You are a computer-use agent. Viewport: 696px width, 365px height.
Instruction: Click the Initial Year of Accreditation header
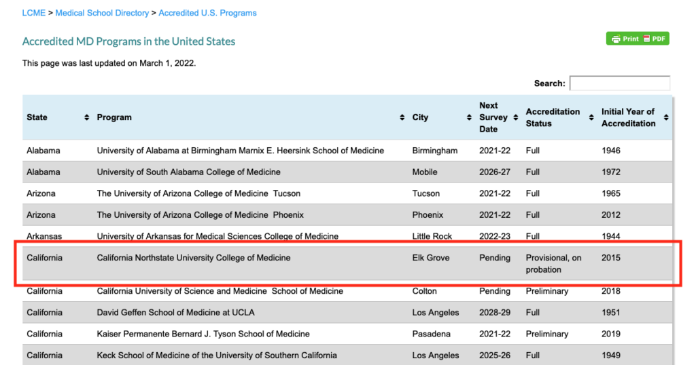pyautogui.click(x=628, y=117)
